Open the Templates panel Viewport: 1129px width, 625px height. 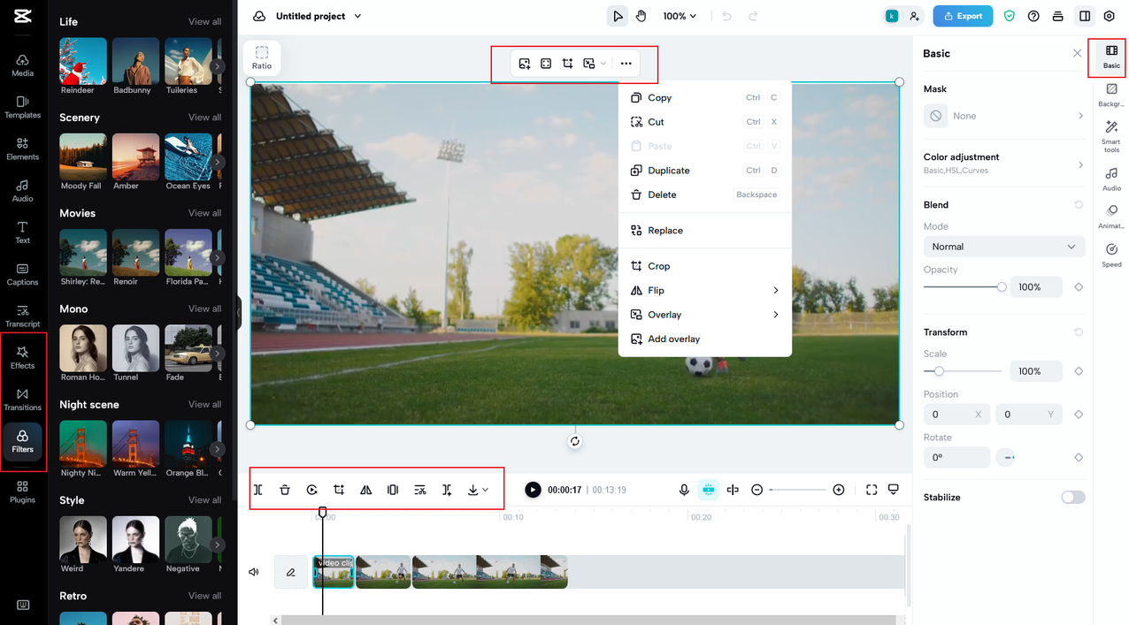click(23, 107)
